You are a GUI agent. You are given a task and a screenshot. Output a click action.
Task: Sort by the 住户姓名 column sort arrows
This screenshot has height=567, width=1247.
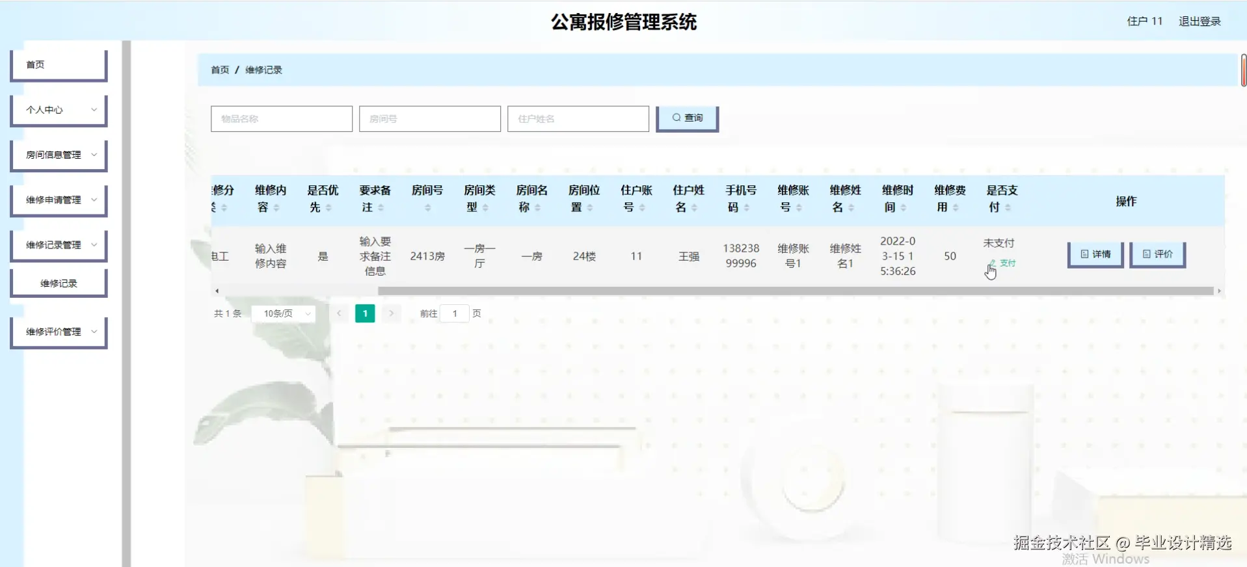click(x=694, y=207)
